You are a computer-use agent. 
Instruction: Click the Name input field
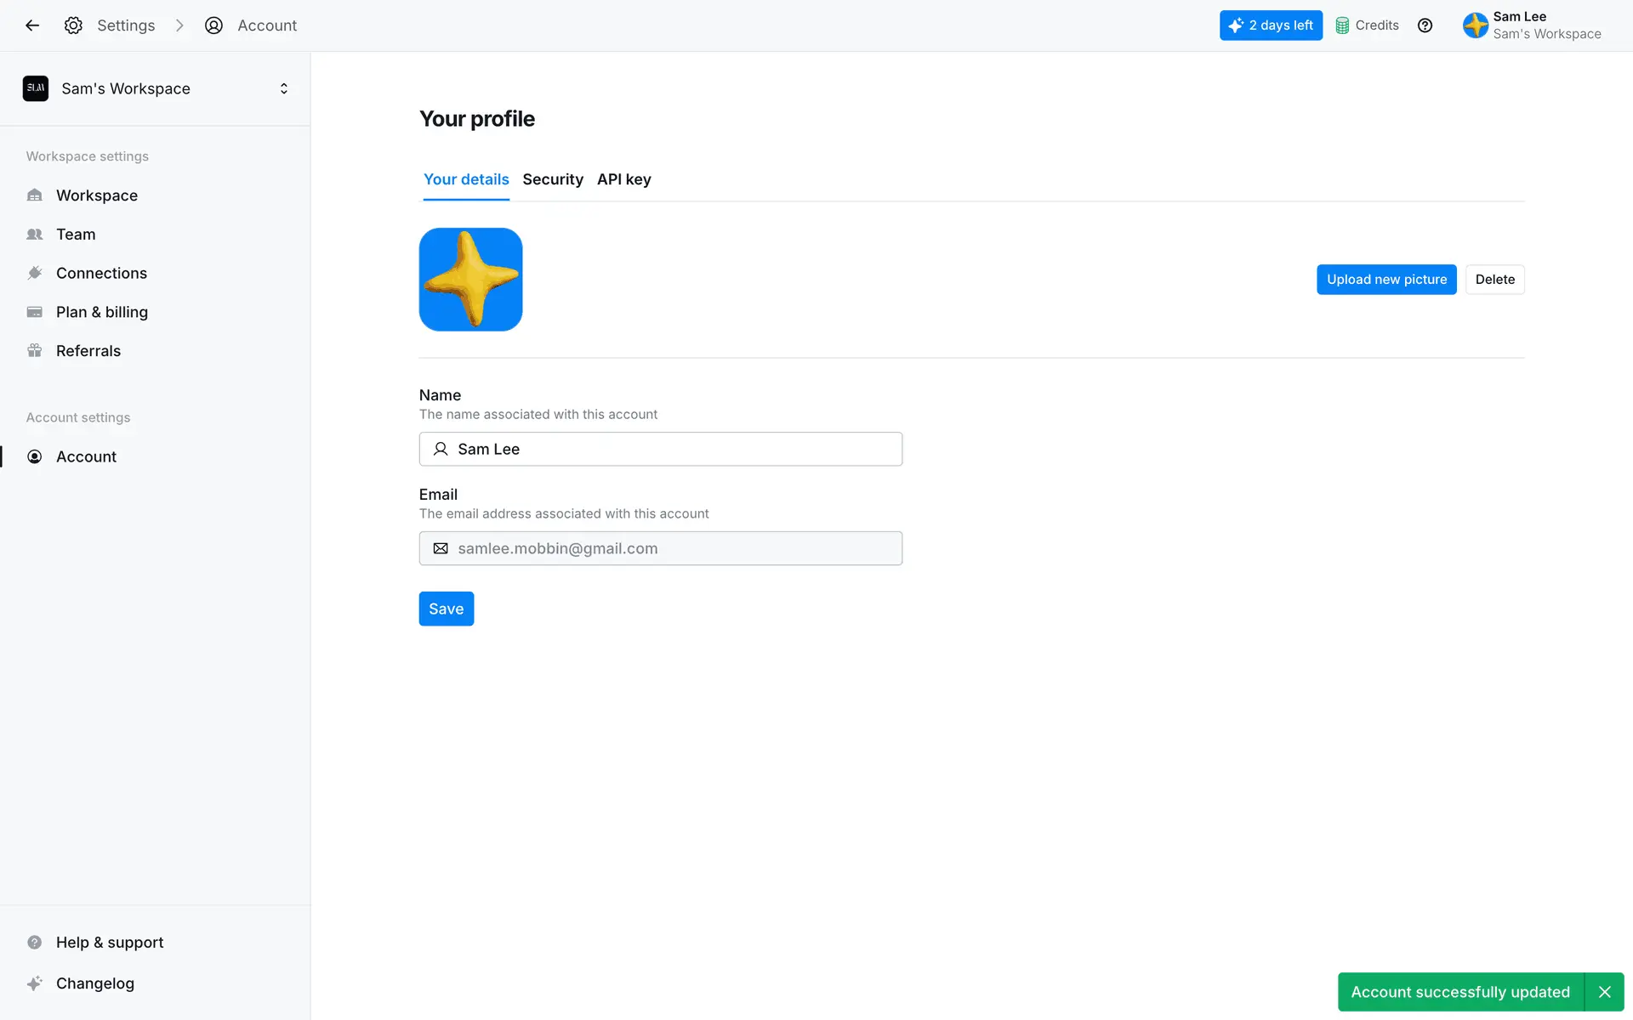(672, 449)
